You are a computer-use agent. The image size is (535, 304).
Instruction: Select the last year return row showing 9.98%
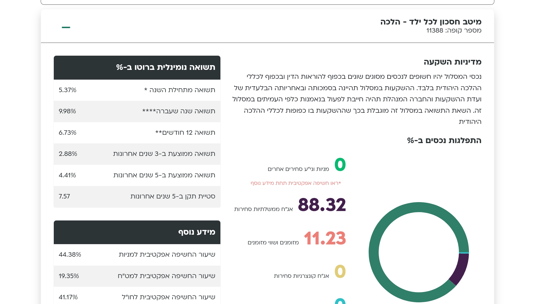(x=137, y=111)
